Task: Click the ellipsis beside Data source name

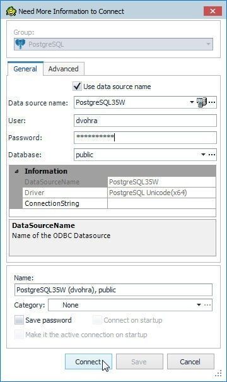Action: [x=212, y=102]
